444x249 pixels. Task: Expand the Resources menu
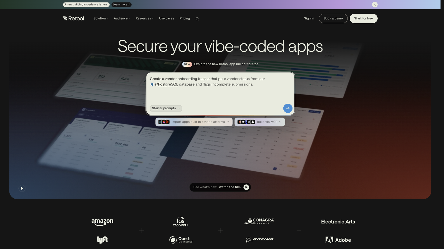(x=145, y=19)
